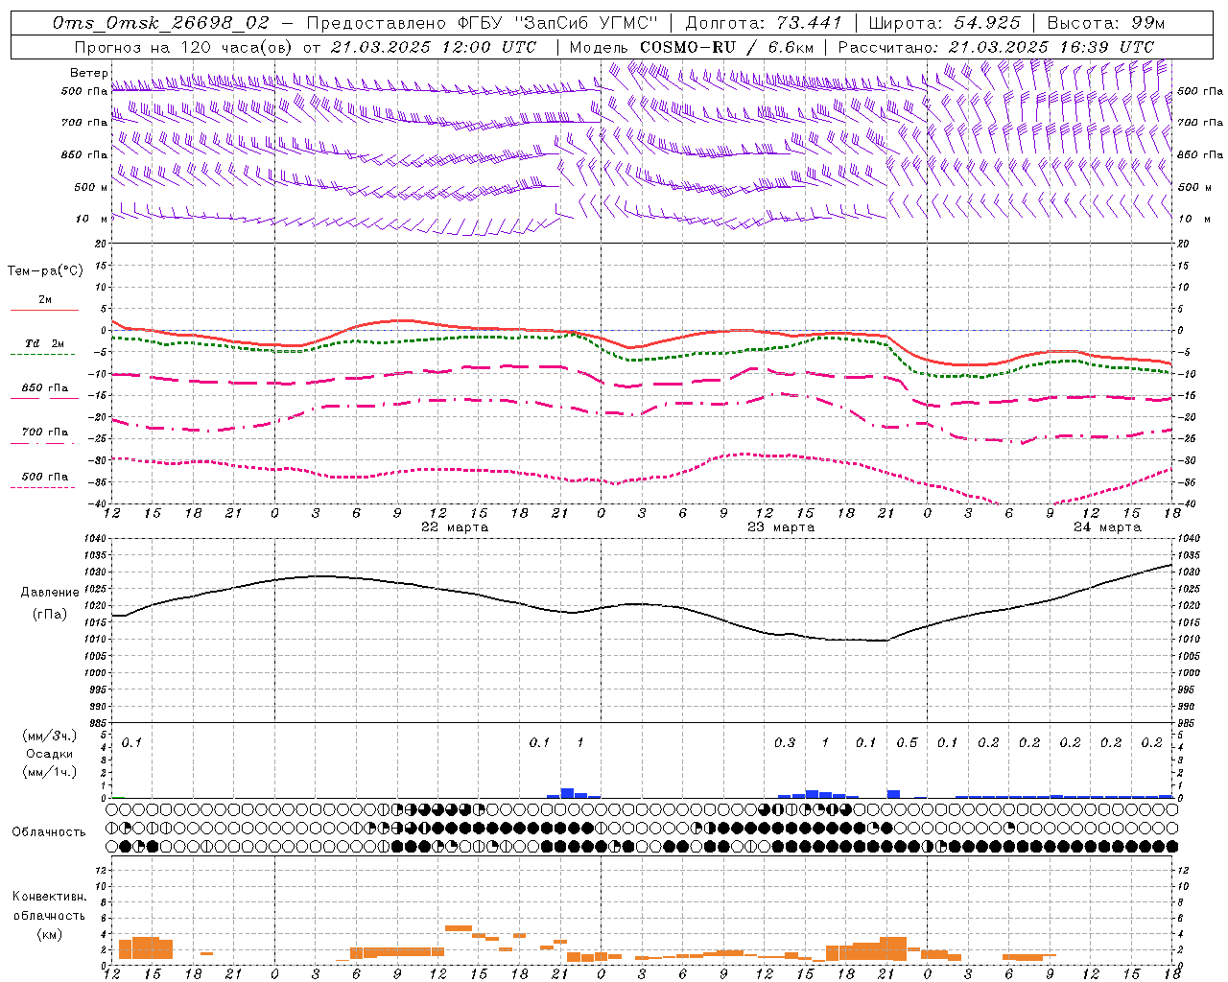
Task: Select the 24 марта date marker
Action: point(1107,526)
